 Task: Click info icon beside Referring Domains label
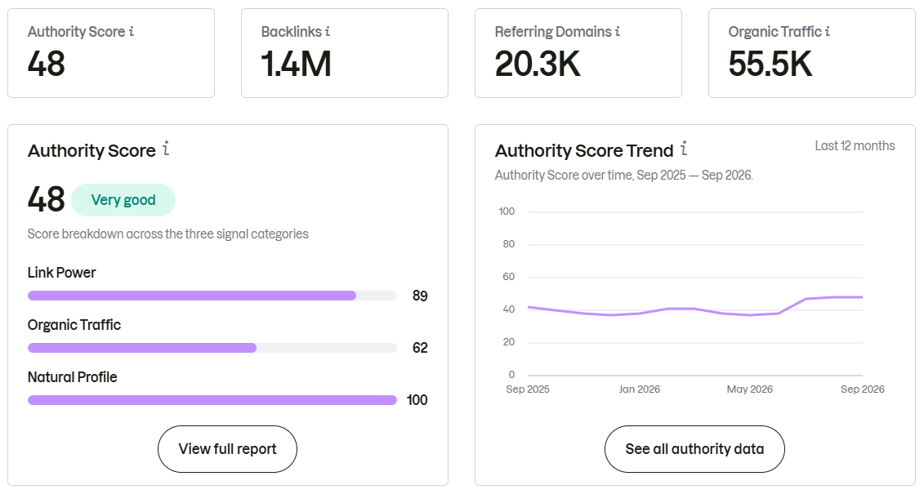tap(618, 31)
